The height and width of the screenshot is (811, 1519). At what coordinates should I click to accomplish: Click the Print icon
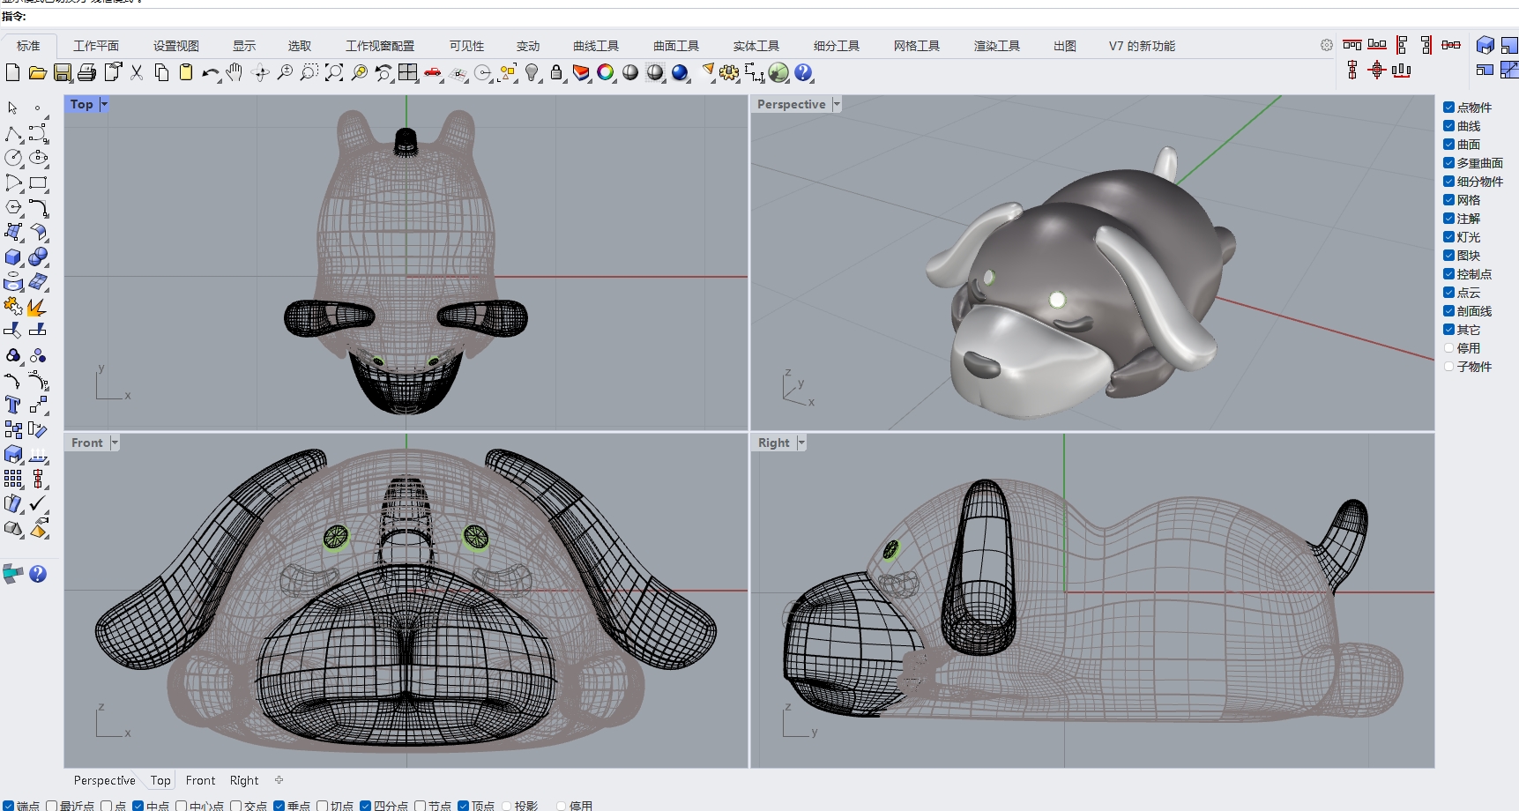[x=87, y=72]
